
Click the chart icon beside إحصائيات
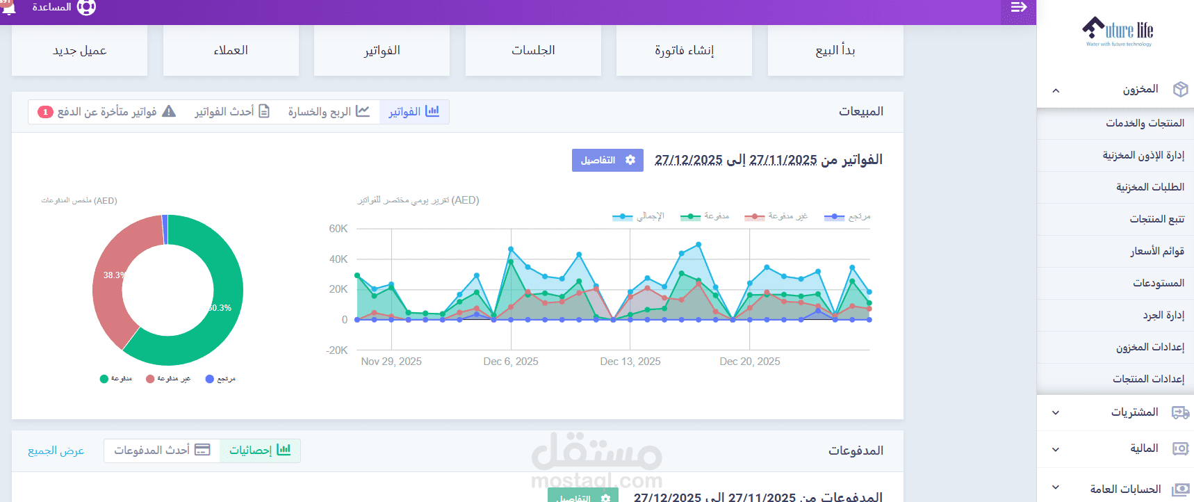pos(284,450)
